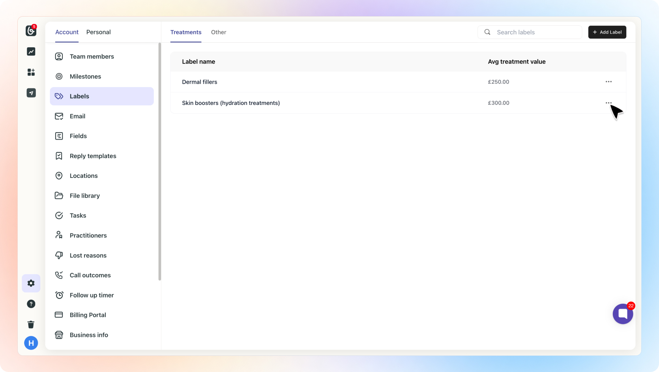Open the settings gear icon
The height and width of the screenshot is (372, 659).
pyautogui.click(x=31, y=283)
